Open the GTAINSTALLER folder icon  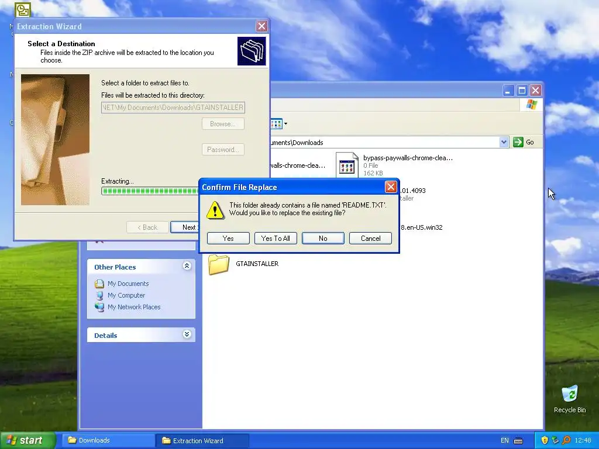(x=219, y=264)
